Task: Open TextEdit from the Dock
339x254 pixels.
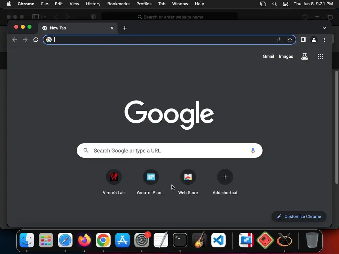Action: [161, 240]
